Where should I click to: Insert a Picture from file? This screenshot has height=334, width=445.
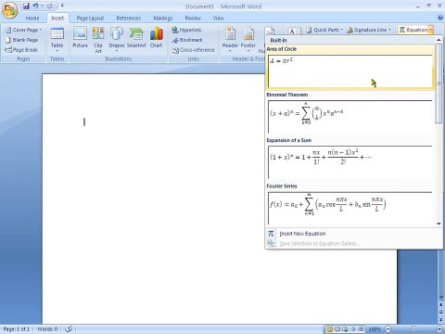[80, 38]
